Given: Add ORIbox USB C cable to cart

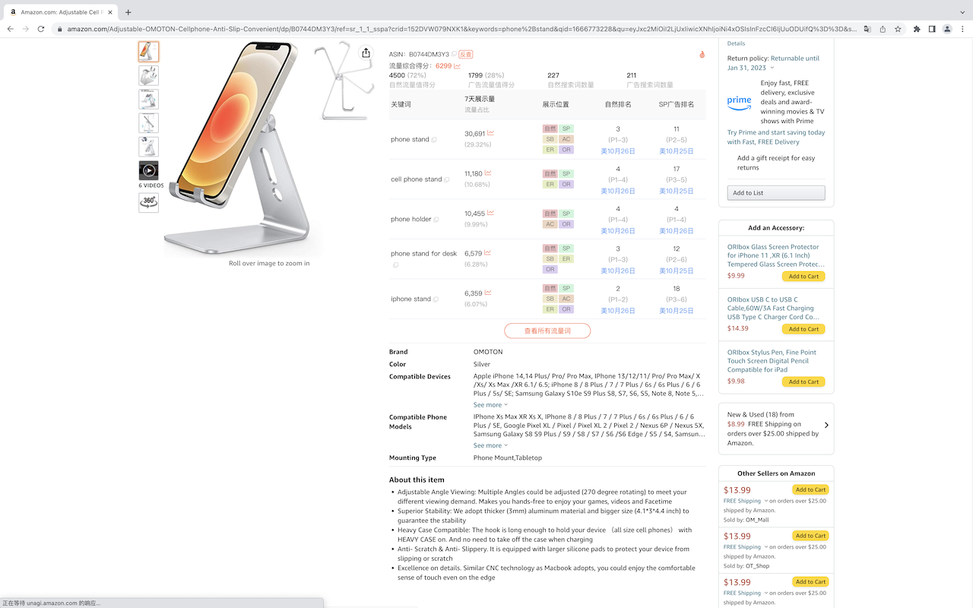Looking at the screenshot, I should 803,329.
